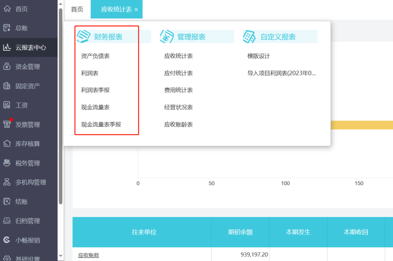Switch to the 首页 tab
The image size is (393, 261).
pyautogui.click(x=77, y=9)
